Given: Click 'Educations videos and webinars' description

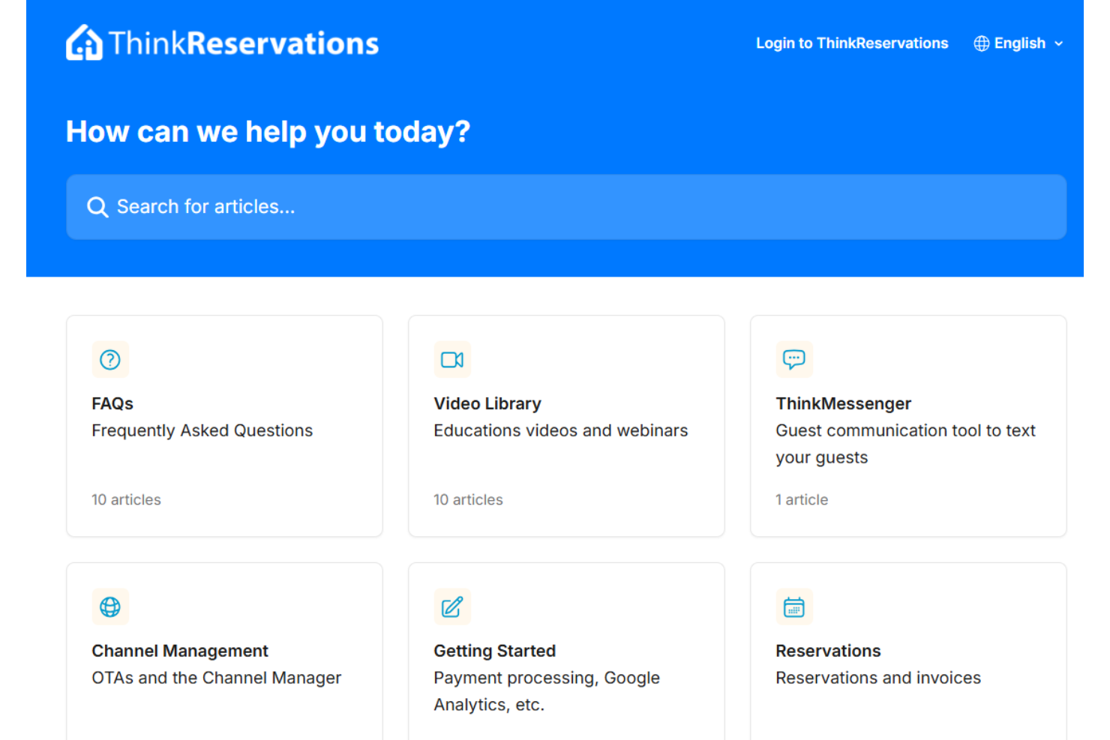Looking at the screenshot, I should [561, 430].
